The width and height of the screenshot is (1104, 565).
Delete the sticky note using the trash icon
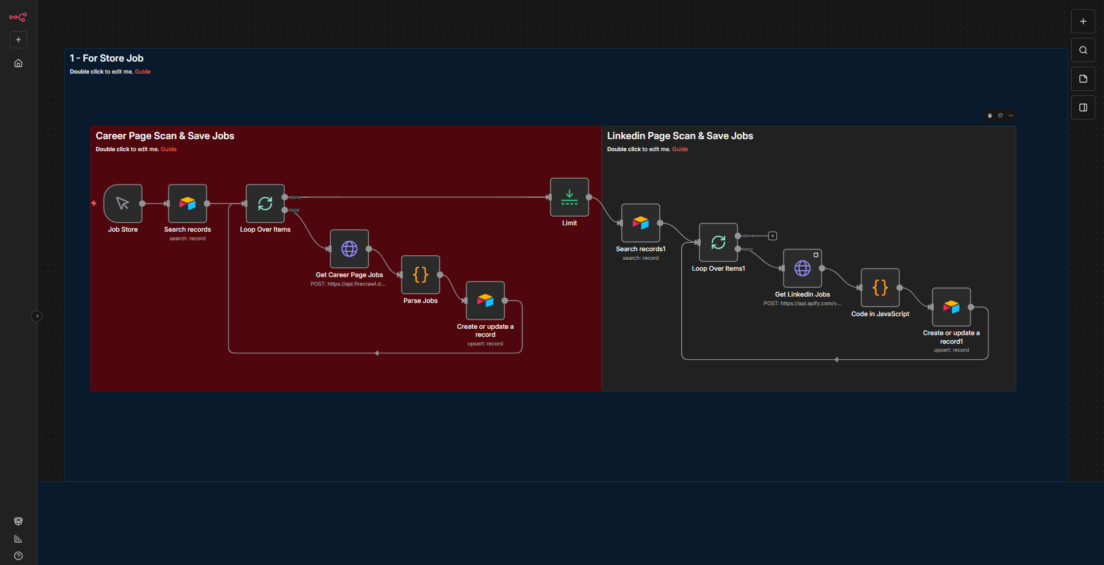pyautogui.click(x=990, y=116)
